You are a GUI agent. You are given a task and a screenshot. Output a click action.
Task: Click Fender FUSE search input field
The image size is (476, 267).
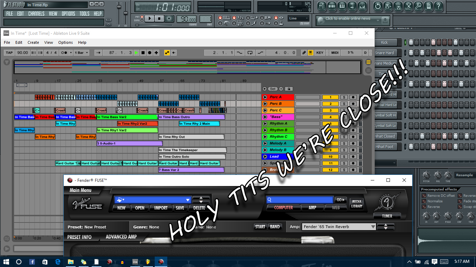300,200
